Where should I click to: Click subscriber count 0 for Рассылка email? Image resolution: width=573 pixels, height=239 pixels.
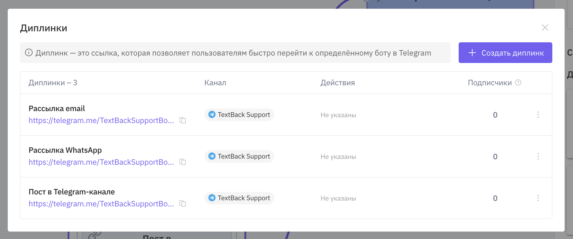coord(495,115)
